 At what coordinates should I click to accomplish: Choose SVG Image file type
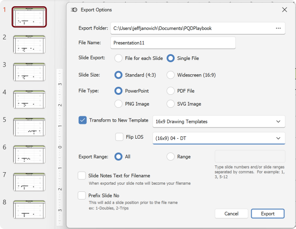171,104
